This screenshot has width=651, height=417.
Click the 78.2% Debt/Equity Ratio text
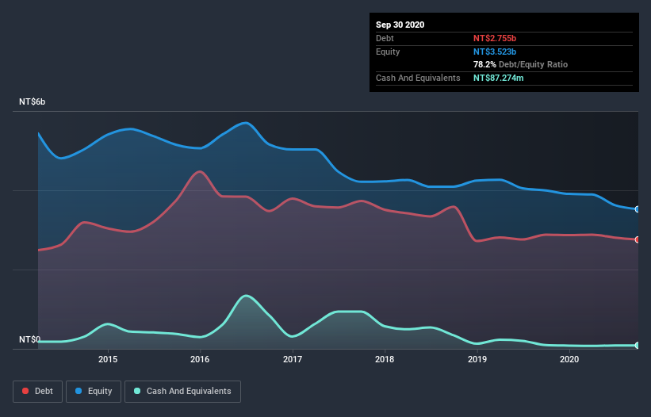pos(521,64)
